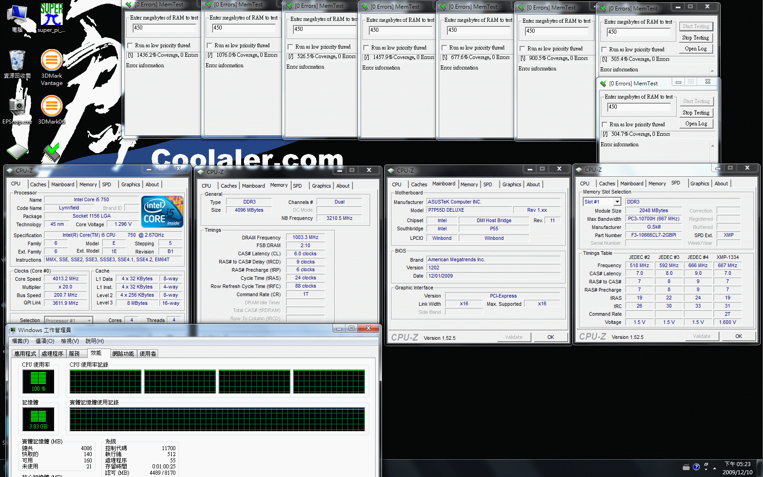
Task: Switch to 應用程式 tab in Task Manager
Action: tap(25, 353)
